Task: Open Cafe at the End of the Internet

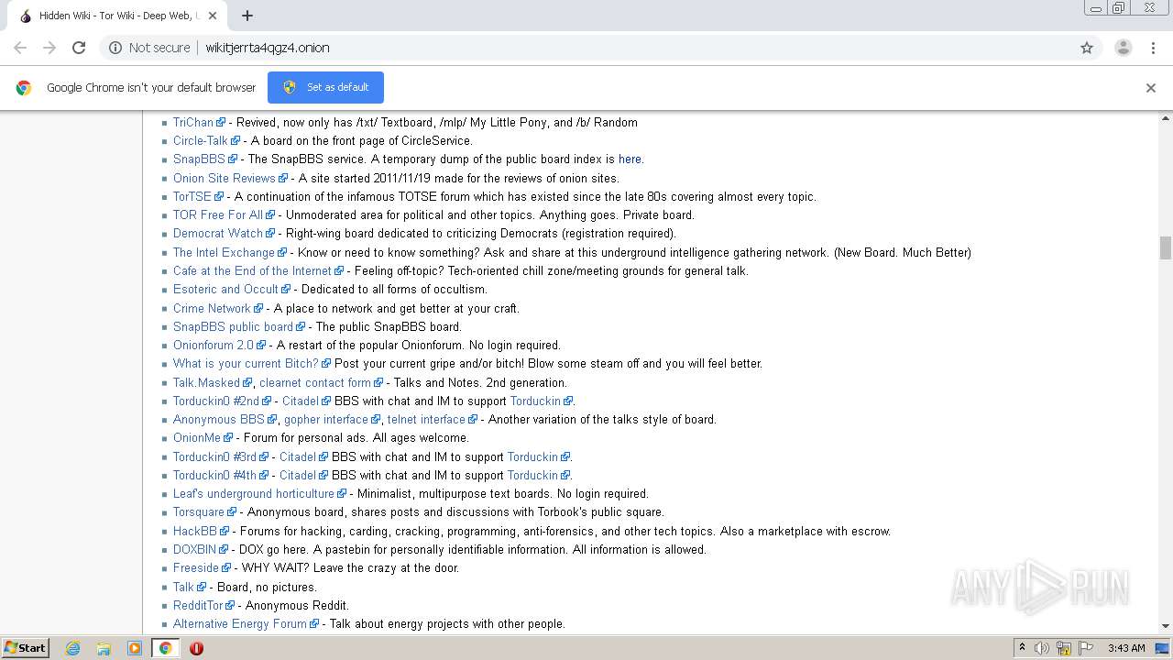Action: (x=252, y=270)
